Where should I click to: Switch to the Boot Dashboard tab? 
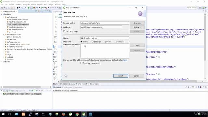(18, 91)
